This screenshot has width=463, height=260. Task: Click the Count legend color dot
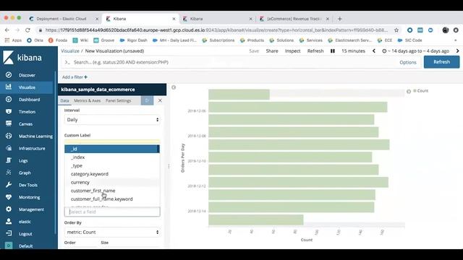click(415, 91)
